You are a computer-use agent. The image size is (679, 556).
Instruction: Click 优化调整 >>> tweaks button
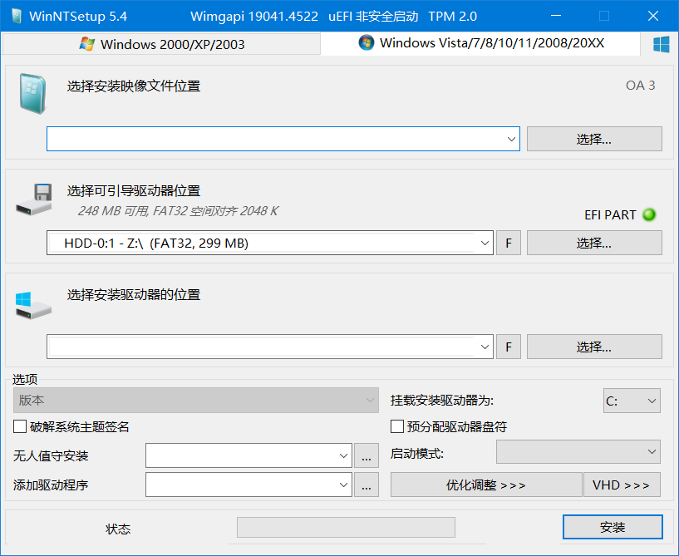coord(486,485)
